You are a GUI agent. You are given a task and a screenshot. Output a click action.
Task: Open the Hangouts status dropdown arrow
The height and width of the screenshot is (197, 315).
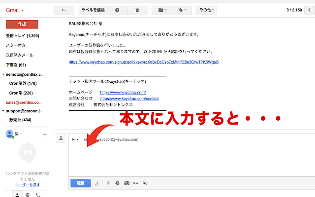[21, 134]
